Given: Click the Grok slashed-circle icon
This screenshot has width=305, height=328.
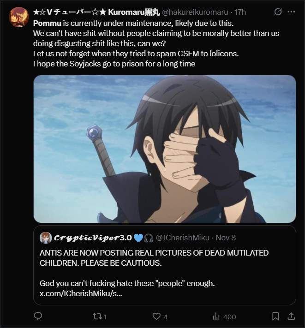Looking at the screenshot, I should 278,12.
